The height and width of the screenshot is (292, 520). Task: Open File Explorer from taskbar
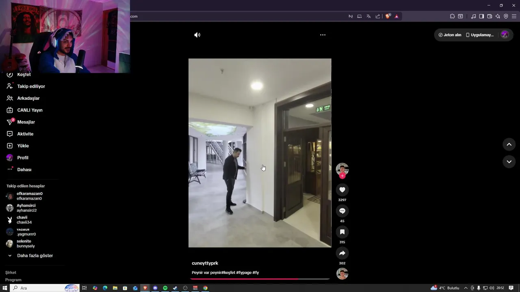[115, 288]
